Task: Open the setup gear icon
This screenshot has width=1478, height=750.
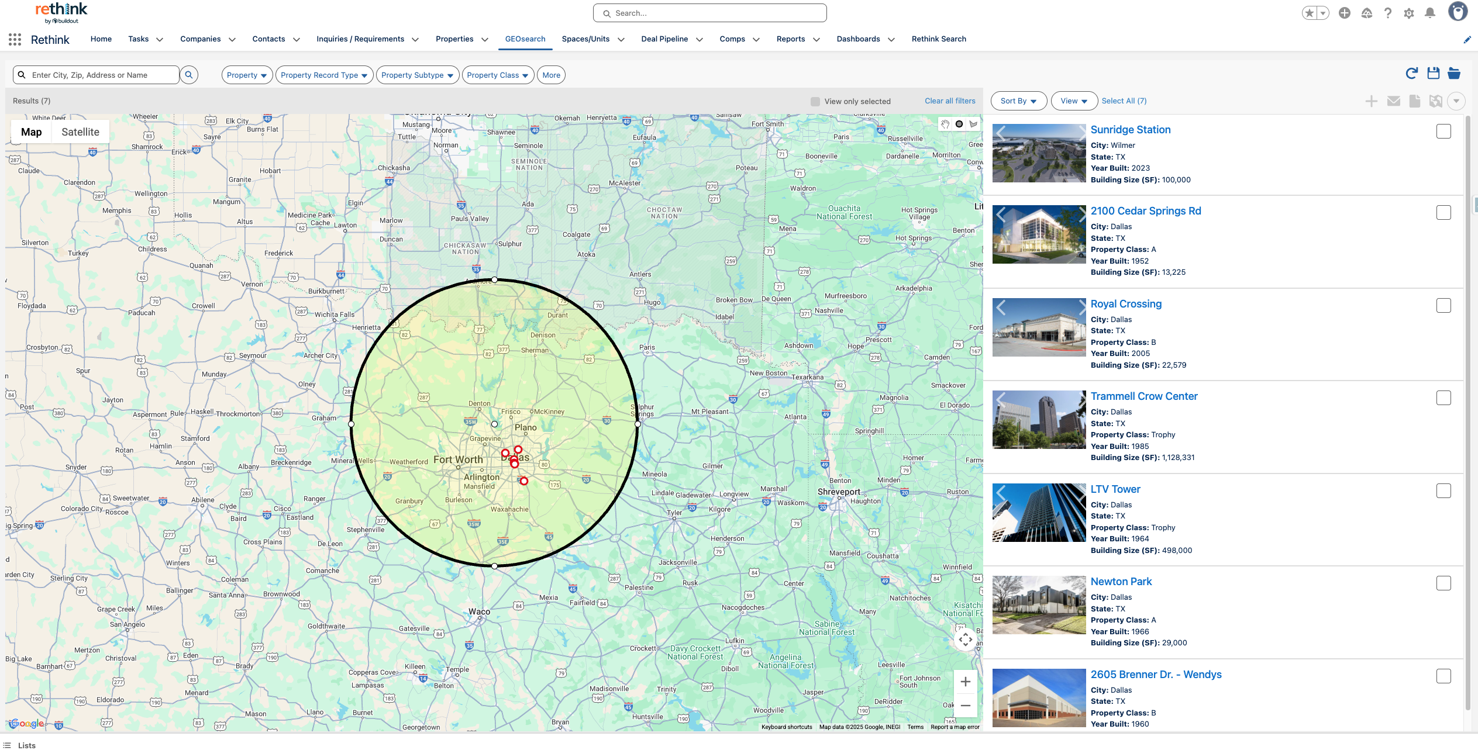Action: tap(1409, 13)
